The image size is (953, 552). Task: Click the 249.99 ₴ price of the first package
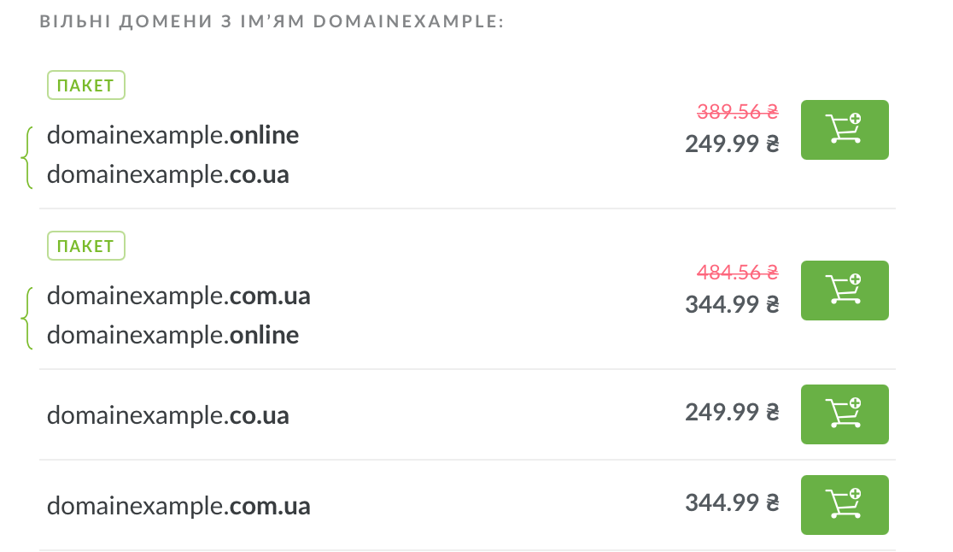click(x=732, y=144)
